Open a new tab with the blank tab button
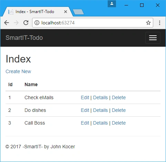166x162 pixels. pos(78,12)
